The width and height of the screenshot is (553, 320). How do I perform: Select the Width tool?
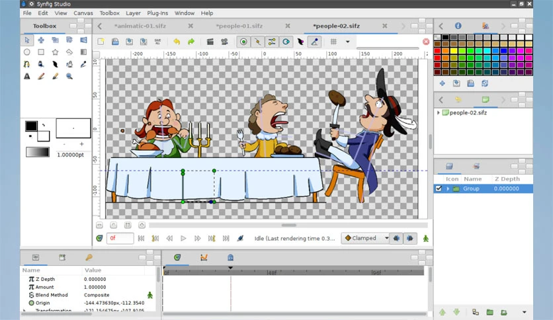click(55, 64)
